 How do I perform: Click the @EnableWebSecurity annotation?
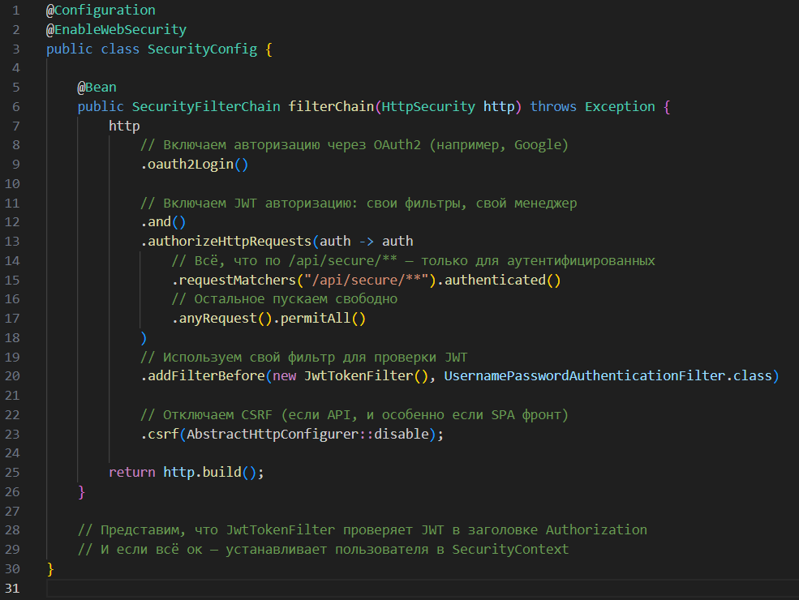point(116,30)
